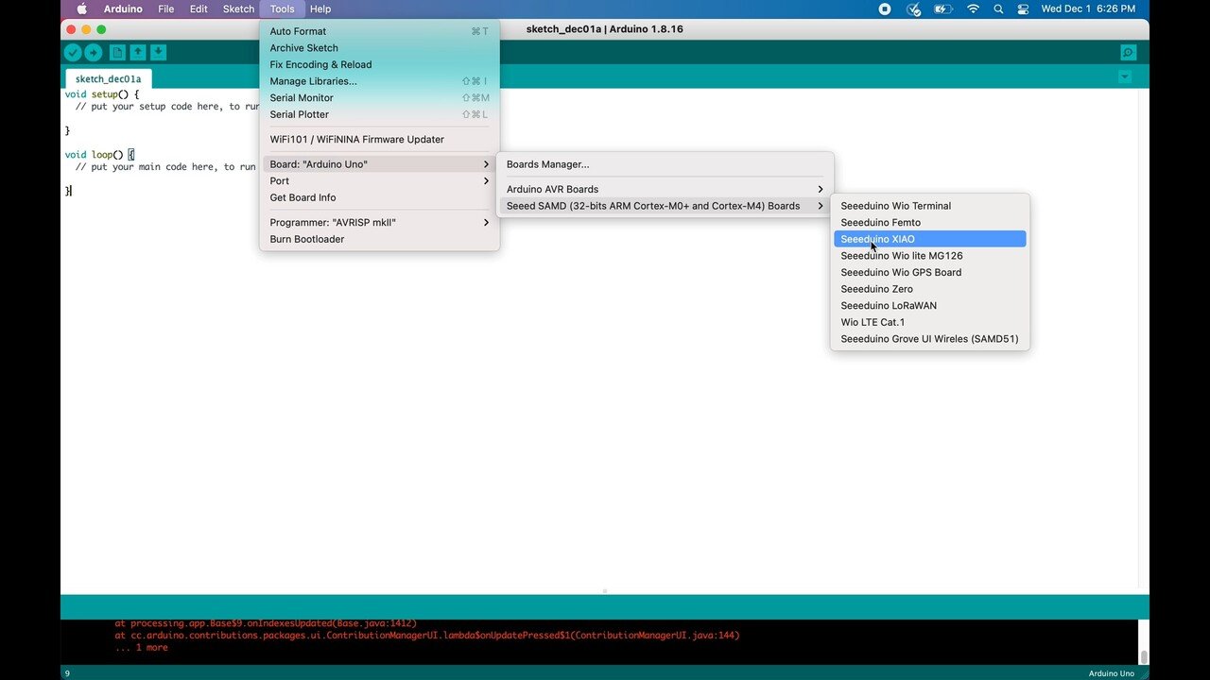Click the "... 1 more" console line
1210x680 pixels.
pyautogui.click(x=142, y=648)
